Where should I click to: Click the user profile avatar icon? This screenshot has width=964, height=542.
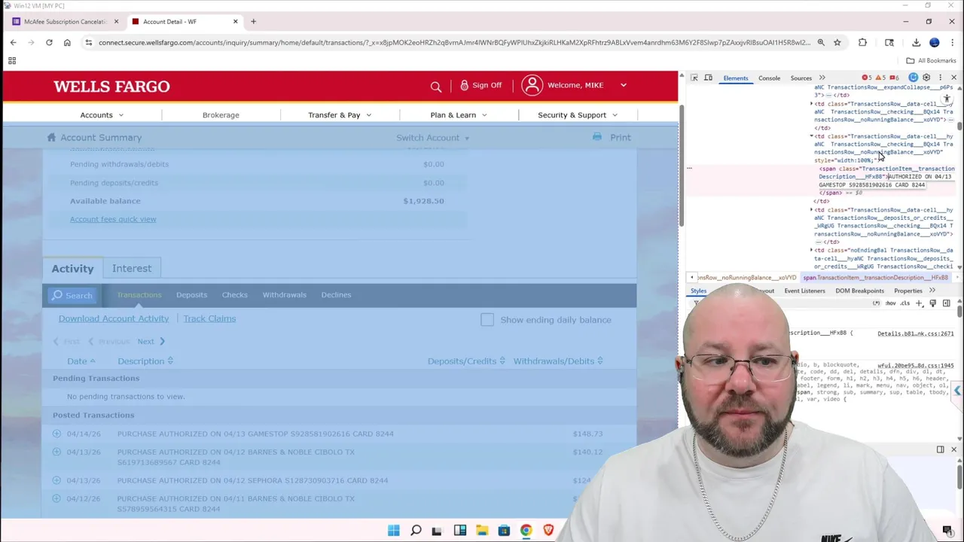coord(532,85)
